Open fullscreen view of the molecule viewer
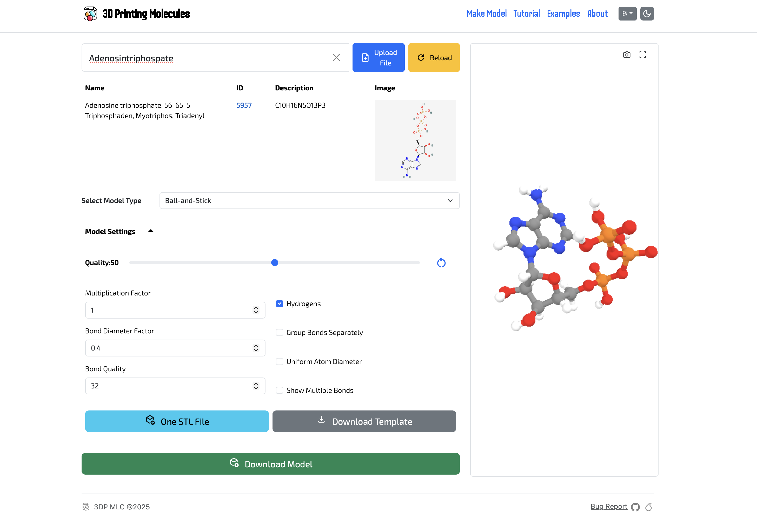The width and height of the screenshot is (757, 526). pyautogui.click(x=643, y=55)
